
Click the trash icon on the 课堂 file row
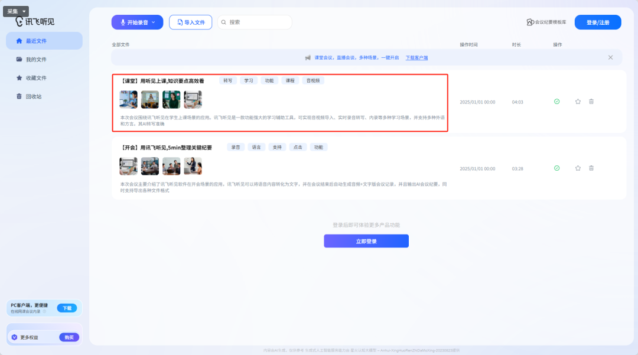click(x=591, y=102)
